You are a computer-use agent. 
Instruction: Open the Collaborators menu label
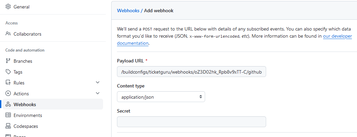click(x=27, y=34)
